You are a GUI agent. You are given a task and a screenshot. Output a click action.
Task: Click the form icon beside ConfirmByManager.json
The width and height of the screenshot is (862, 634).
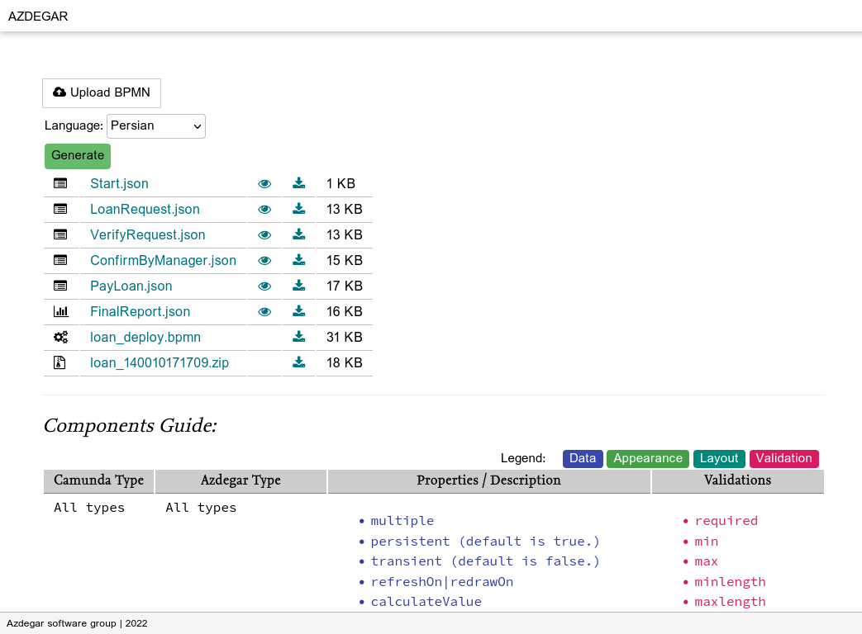pos(60,260)
